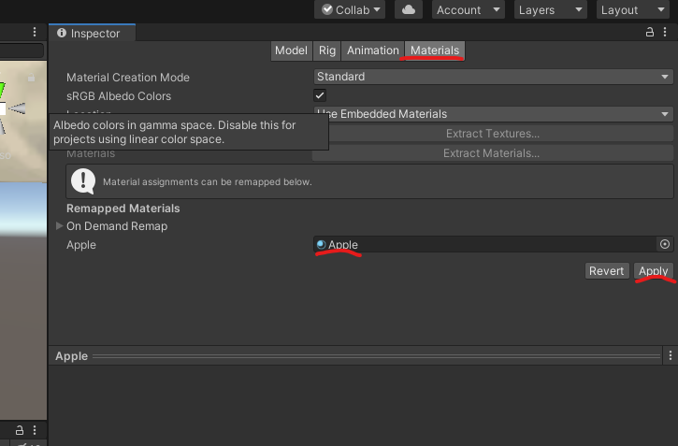Open the Layout dropdown
678x446 pixels.
click(x=632, y=9)
